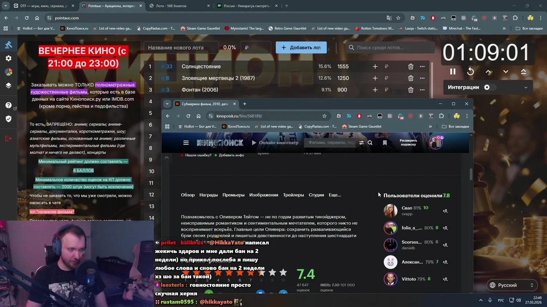Open the auction gavel sidebar icon
Image resolution: width=547 pixels, height=307 pixels.
click(9, 45)
